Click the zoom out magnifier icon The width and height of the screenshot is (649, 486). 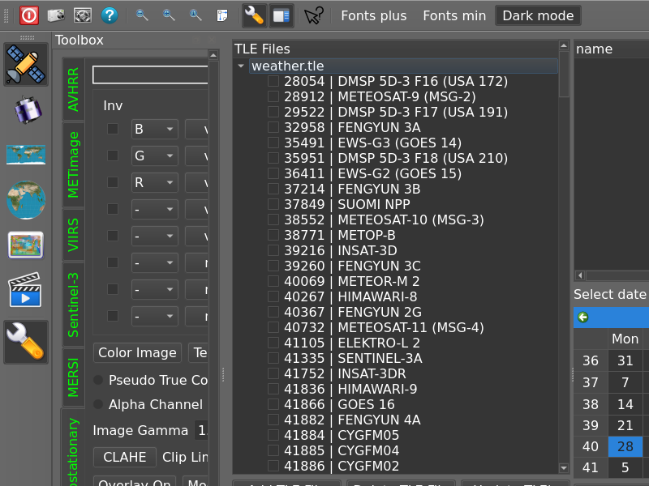142,15
